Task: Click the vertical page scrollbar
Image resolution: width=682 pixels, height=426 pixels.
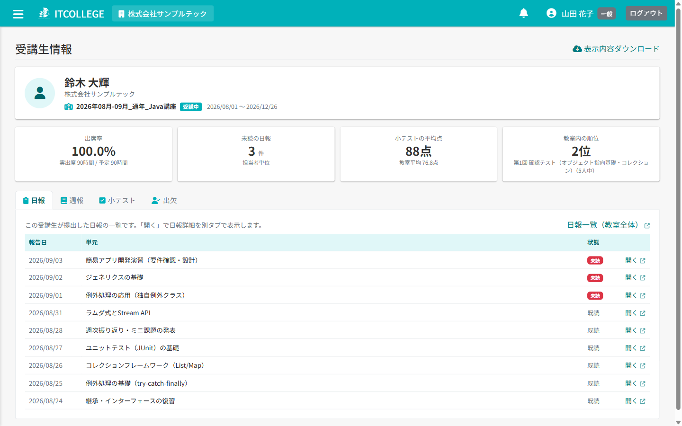Action: point(678,208)
